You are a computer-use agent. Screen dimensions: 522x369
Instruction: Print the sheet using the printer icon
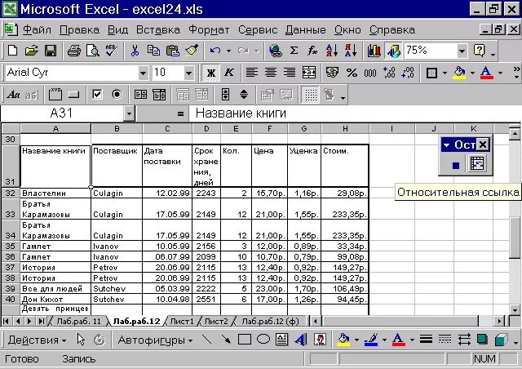pyautogui.click(x=74, y=51)
